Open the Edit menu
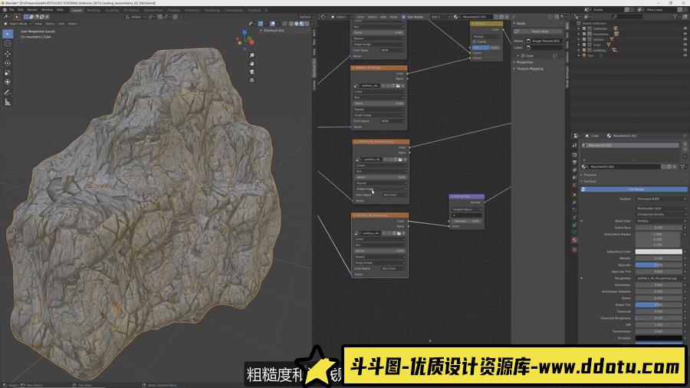Screen dimensions: 690x388 (x=21, y=10)
